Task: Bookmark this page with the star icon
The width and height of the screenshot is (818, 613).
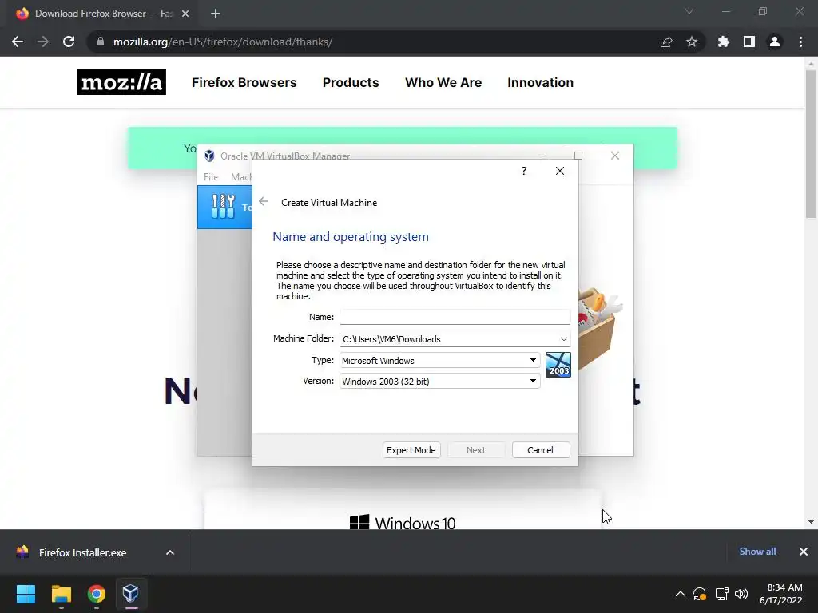Action: pyautogui.click(x=691, y=42)
